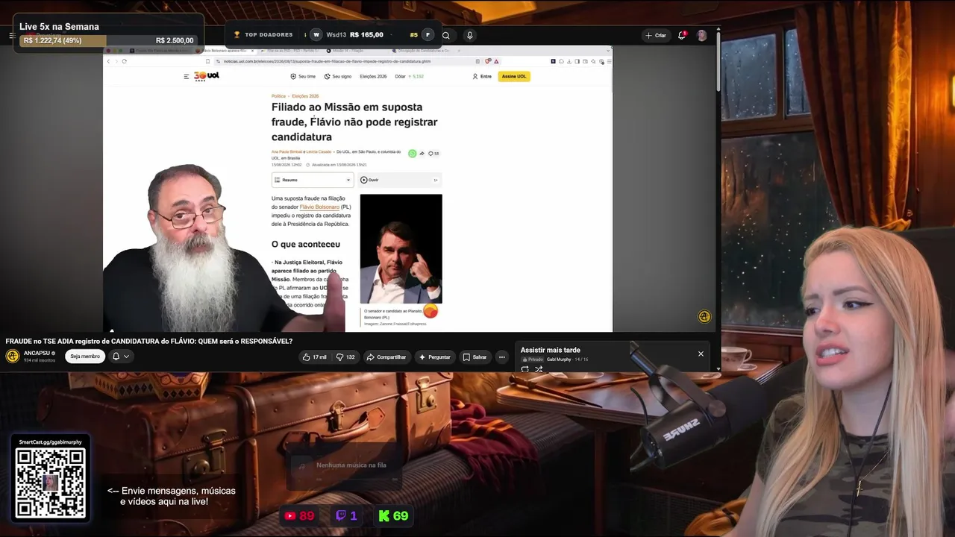Click the Nenhuma música na fila widget
Screen dimensions: 955x537
344,467
